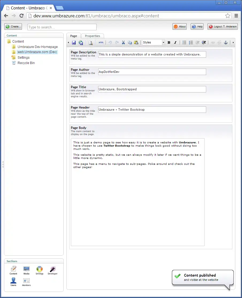Click the Cut scissors icon

[124, 42]
